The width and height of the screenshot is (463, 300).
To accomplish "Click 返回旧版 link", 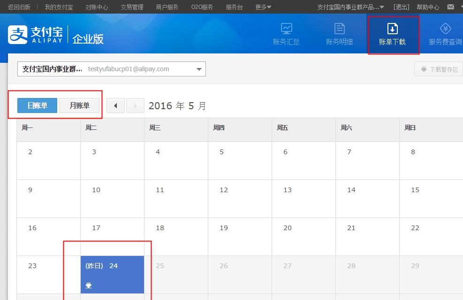I will pos(19,7).
